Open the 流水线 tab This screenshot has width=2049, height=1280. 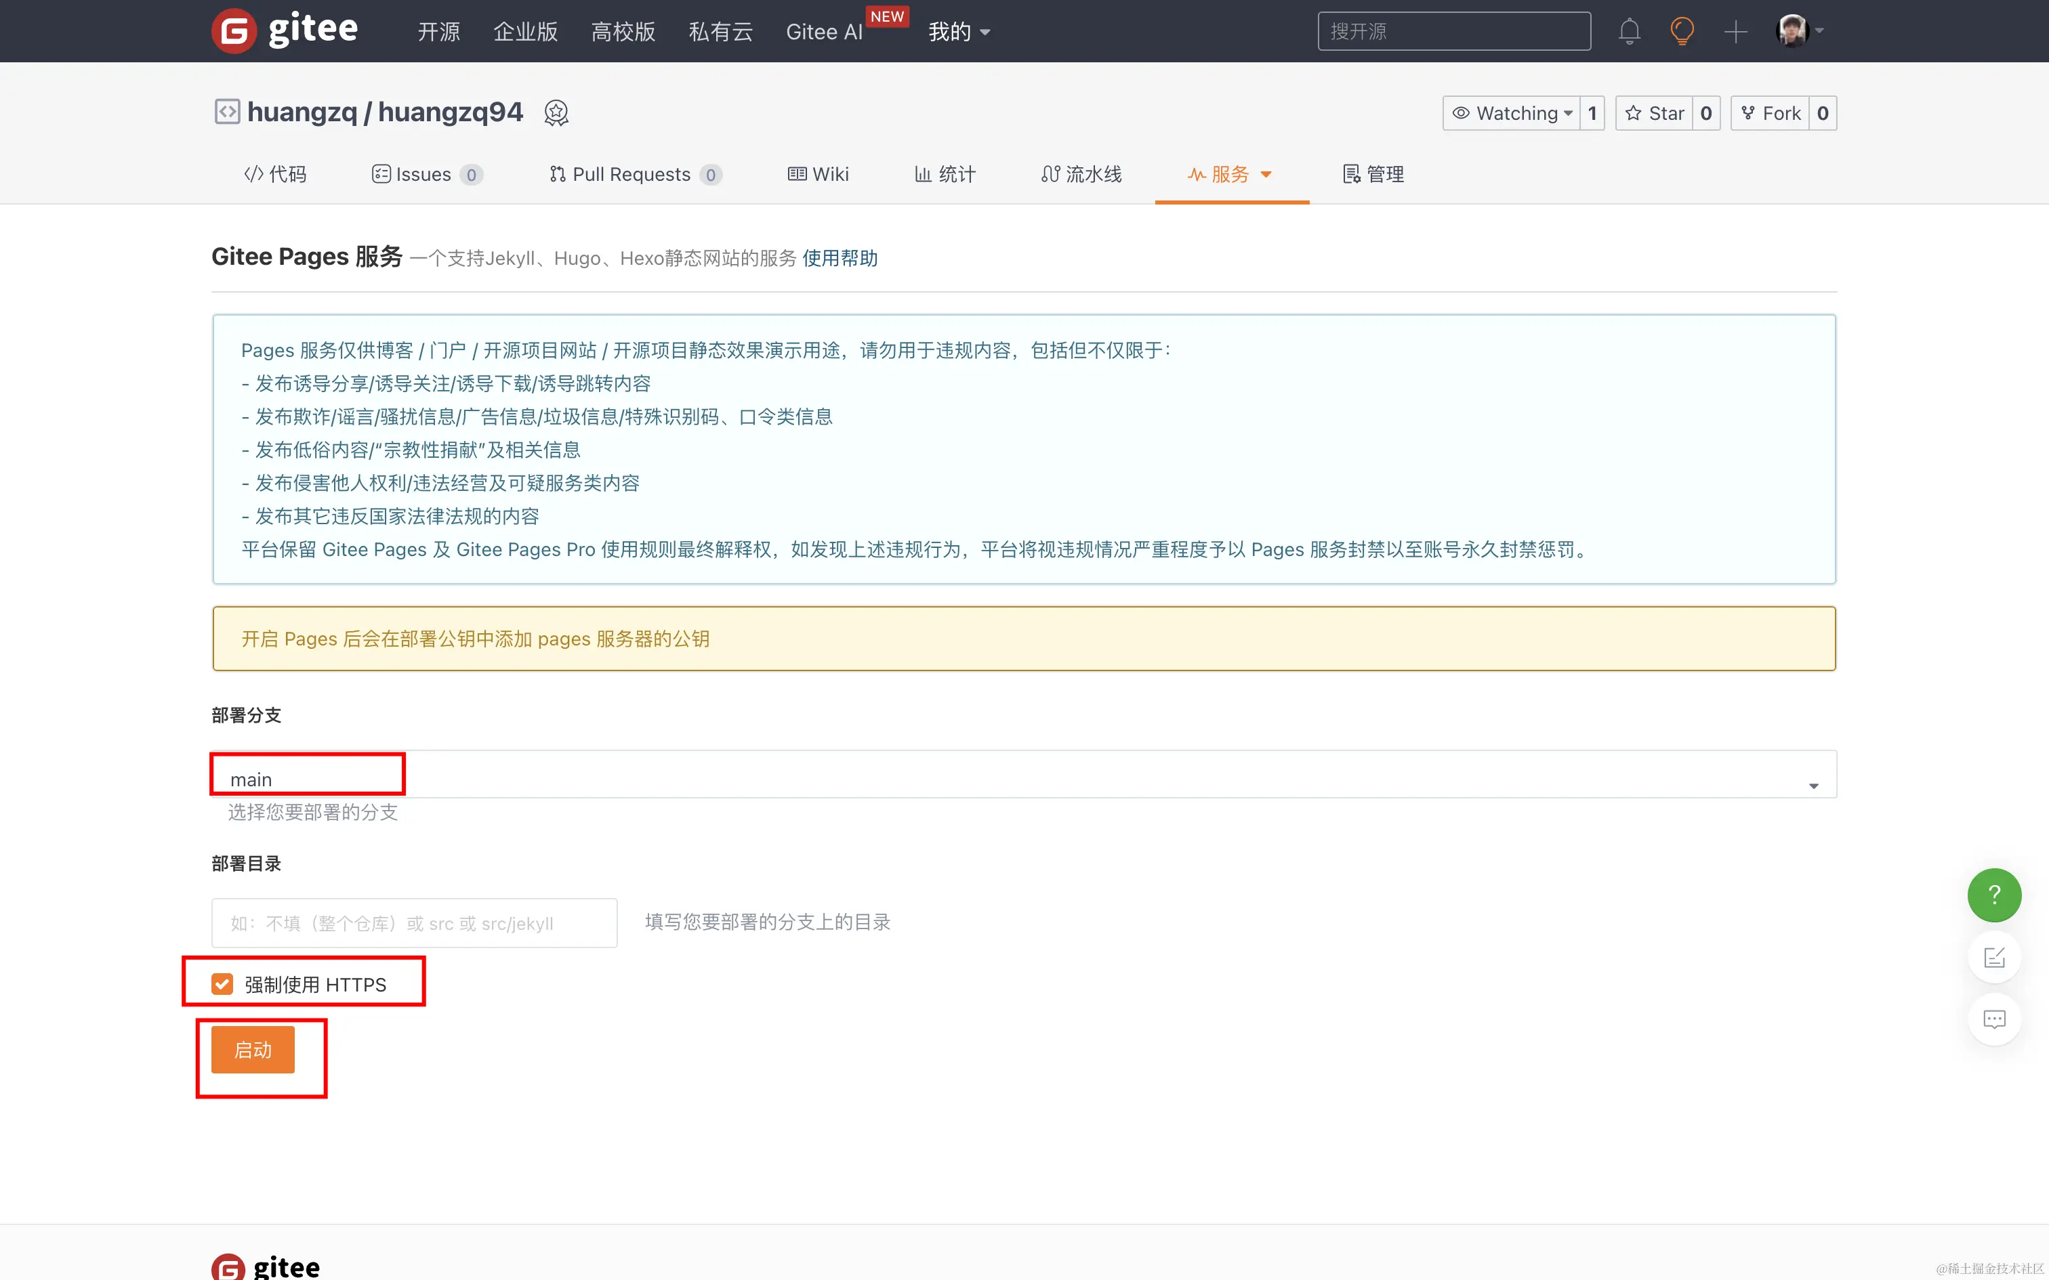(x=1081, y=175)
